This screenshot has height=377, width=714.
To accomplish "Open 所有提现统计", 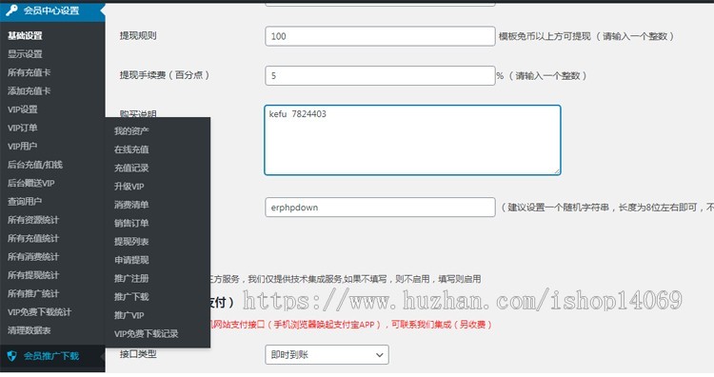I will click(x=33, y=275).
